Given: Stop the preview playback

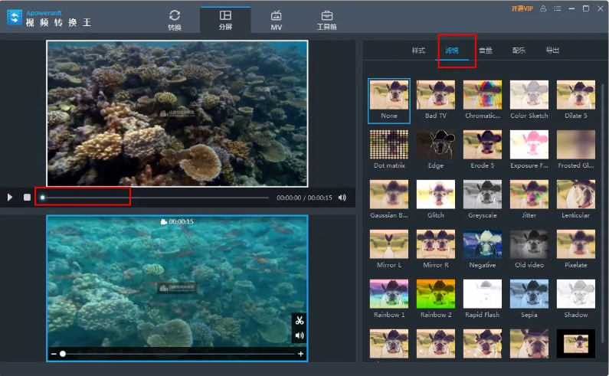Looking at the screenshot, I should click(27, 198).
